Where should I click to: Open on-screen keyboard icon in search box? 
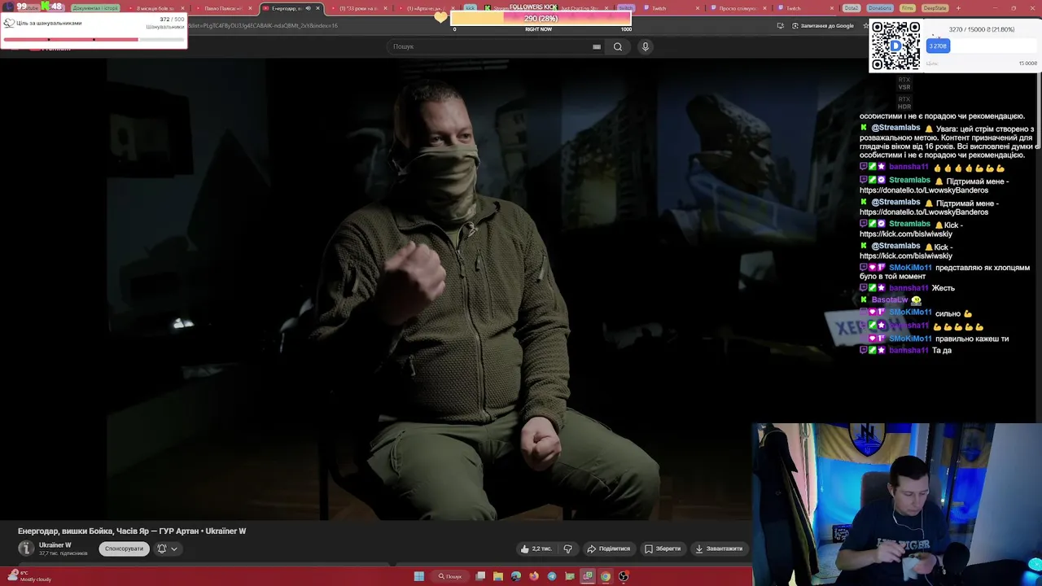click(x=597, y=46)
